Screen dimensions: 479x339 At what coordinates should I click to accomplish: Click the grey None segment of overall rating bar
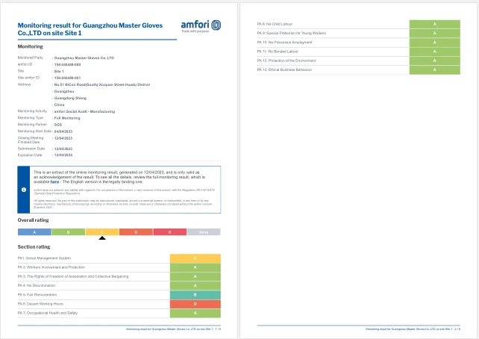204,232
